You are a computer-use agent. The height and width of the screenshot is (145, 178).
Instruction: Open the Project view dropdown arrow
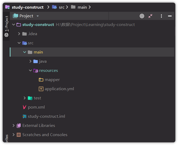tap(38, 16)
